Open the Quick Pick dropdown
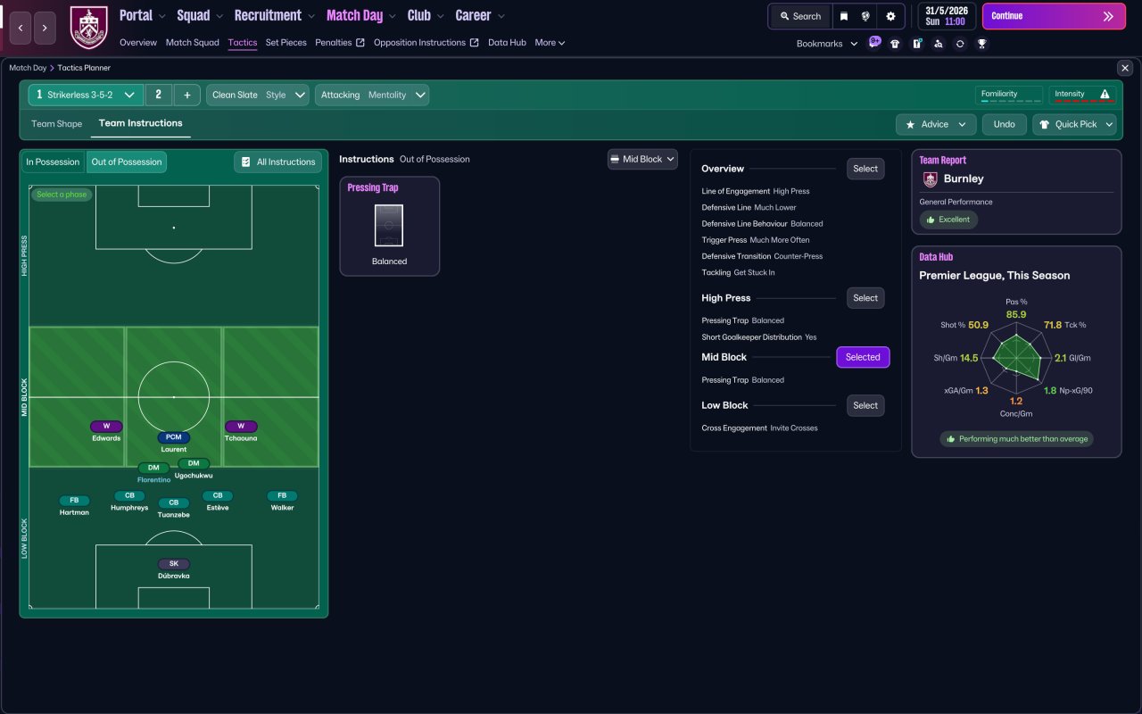1142x714 pixels. tap(1074, 124)
